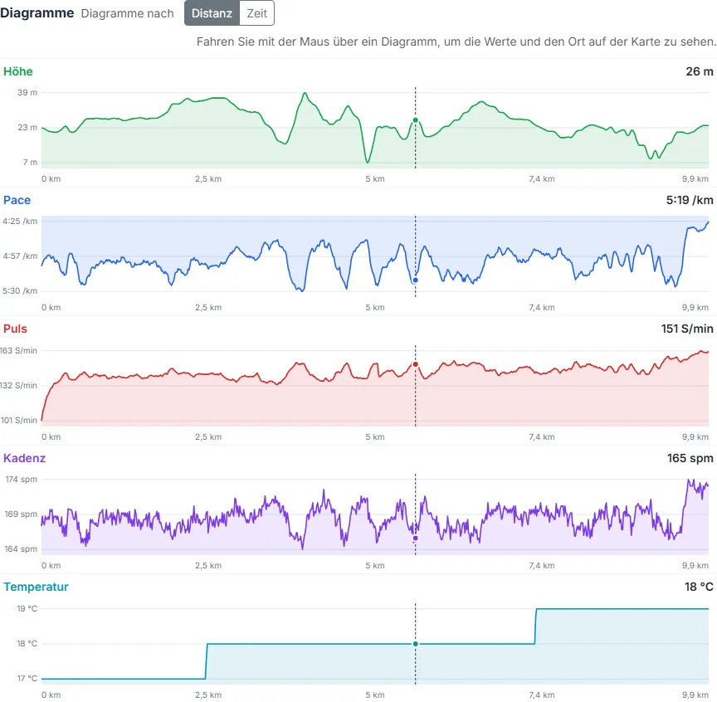The height and width of the screenshot is (702, 717).
Task: Click the "169 spm" axis label
Action: pos(21,514)
